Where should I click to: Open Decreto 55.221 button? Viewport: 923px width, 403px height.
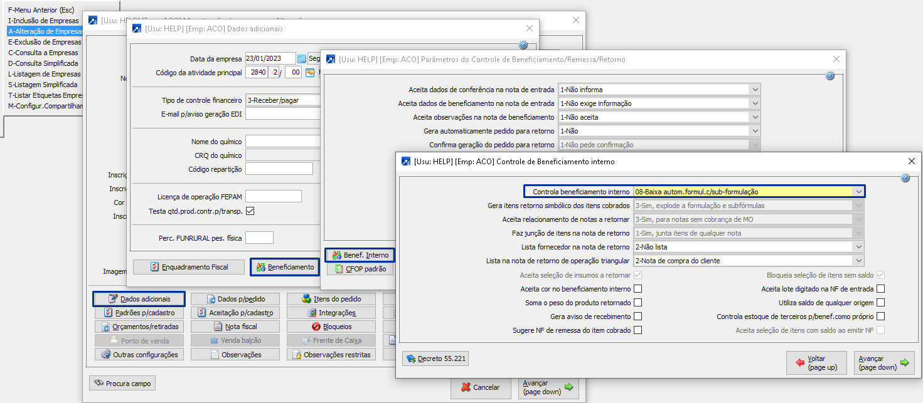[x=435, y=359]
